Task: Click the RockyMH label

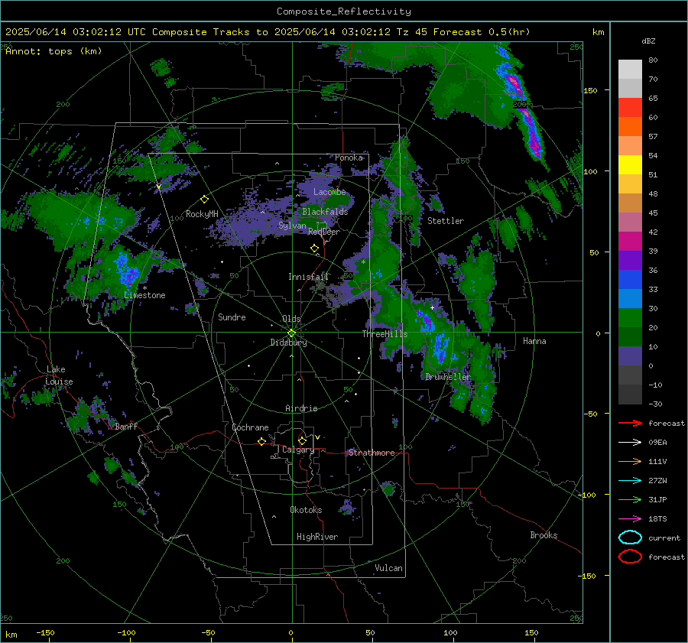Action: [x=202, y=214]
